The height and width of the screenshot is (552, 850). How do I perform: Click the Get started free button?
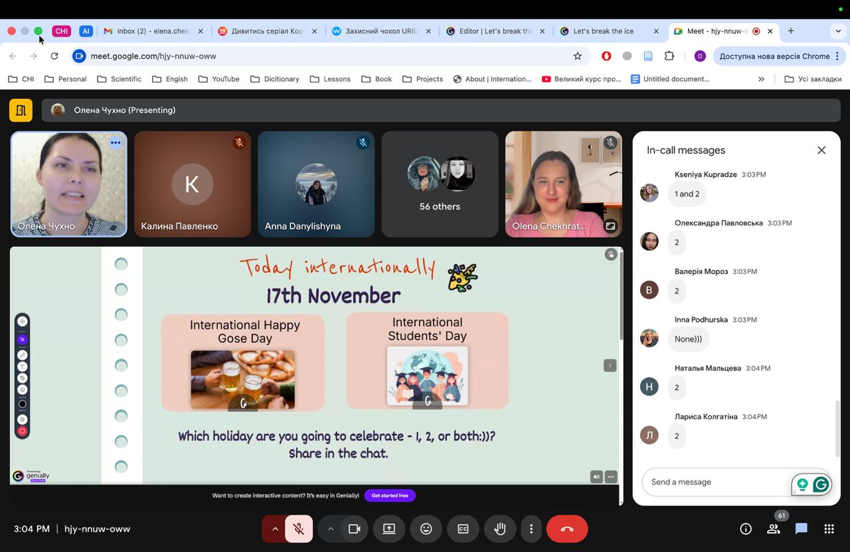(390, 496)
